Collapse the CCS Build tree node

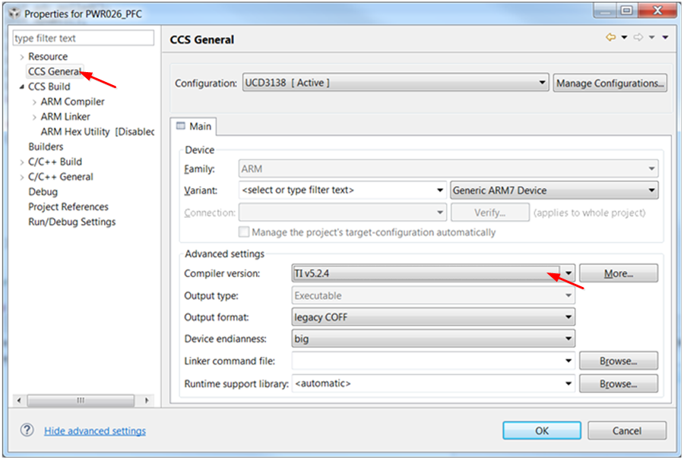(x=22, y=87)
